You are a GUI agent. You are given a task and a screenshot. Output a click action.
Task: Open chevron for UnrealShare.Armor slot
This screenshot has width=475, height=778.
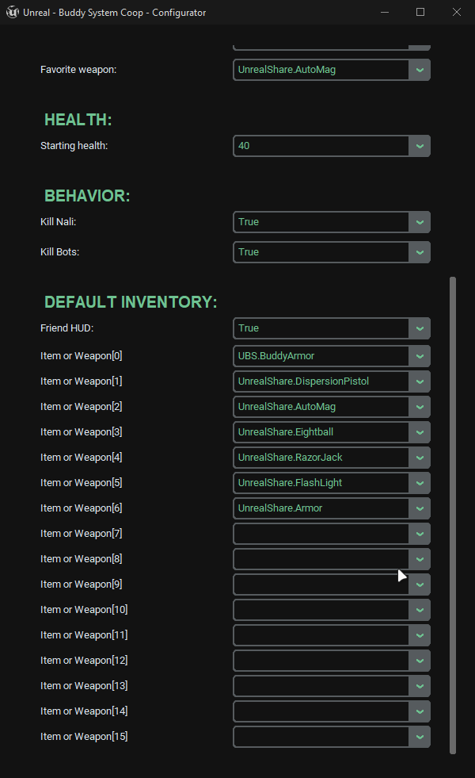[420, 508]
